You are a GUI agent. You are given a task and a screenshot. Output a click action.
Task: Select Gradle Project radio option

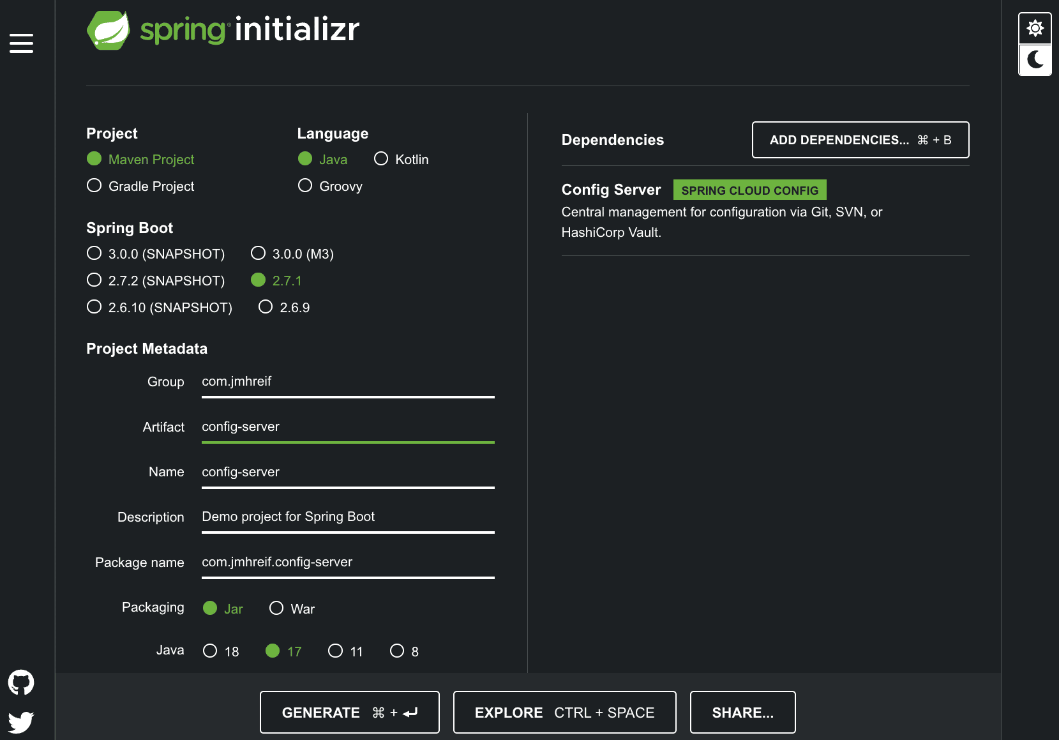point(140,186)
